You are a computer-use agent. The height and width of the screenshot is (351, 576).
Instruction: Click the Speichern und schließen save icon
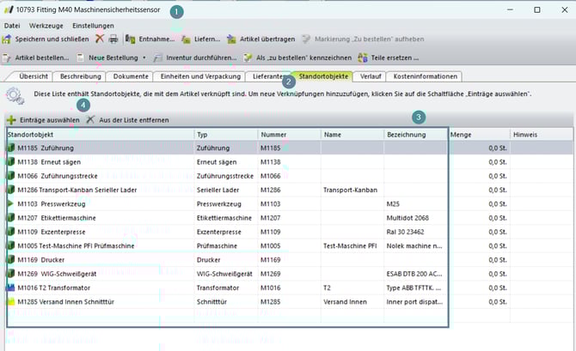click(x=7, y=39)
